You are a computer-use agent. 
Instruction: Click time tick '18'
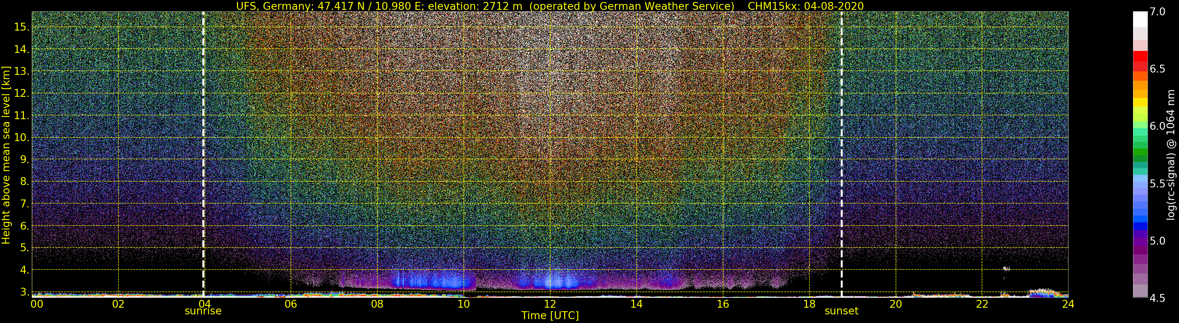click(x=809, y=304)
